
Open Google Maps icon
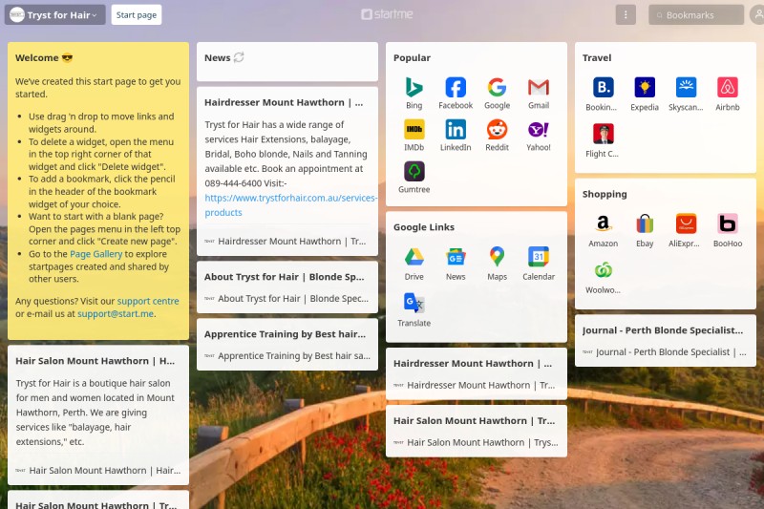click(x=497, y=257)
